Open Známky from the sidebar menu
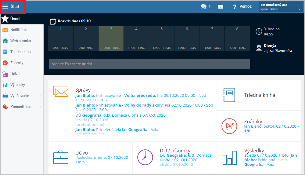Image resolution: width=305 pixels, height=175 pixels. coord(17,63)
